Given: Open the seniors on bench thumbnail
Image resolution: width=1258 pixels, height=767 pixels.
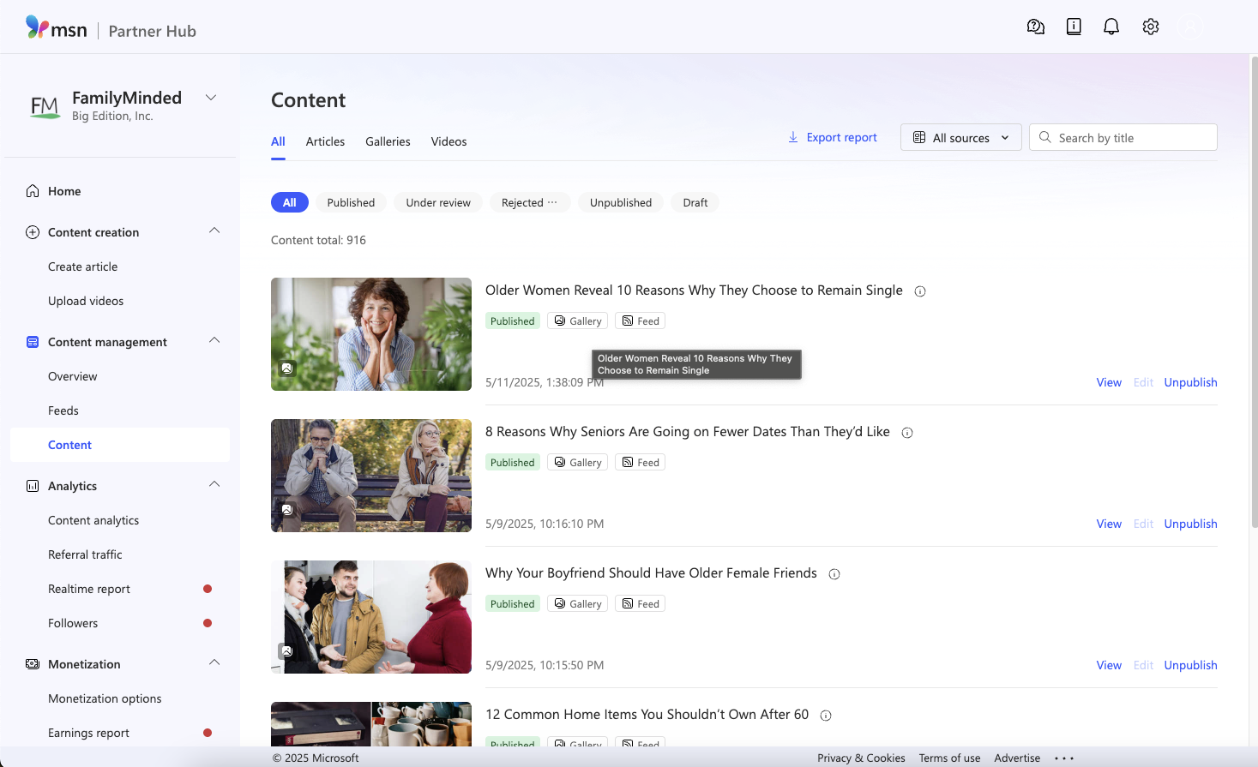Looking at the screenshot, I should tap(371, 476).
